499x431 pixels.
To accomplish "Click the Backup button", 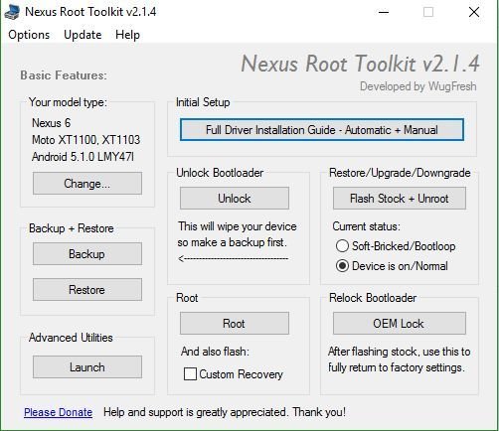I will [87, 254].
